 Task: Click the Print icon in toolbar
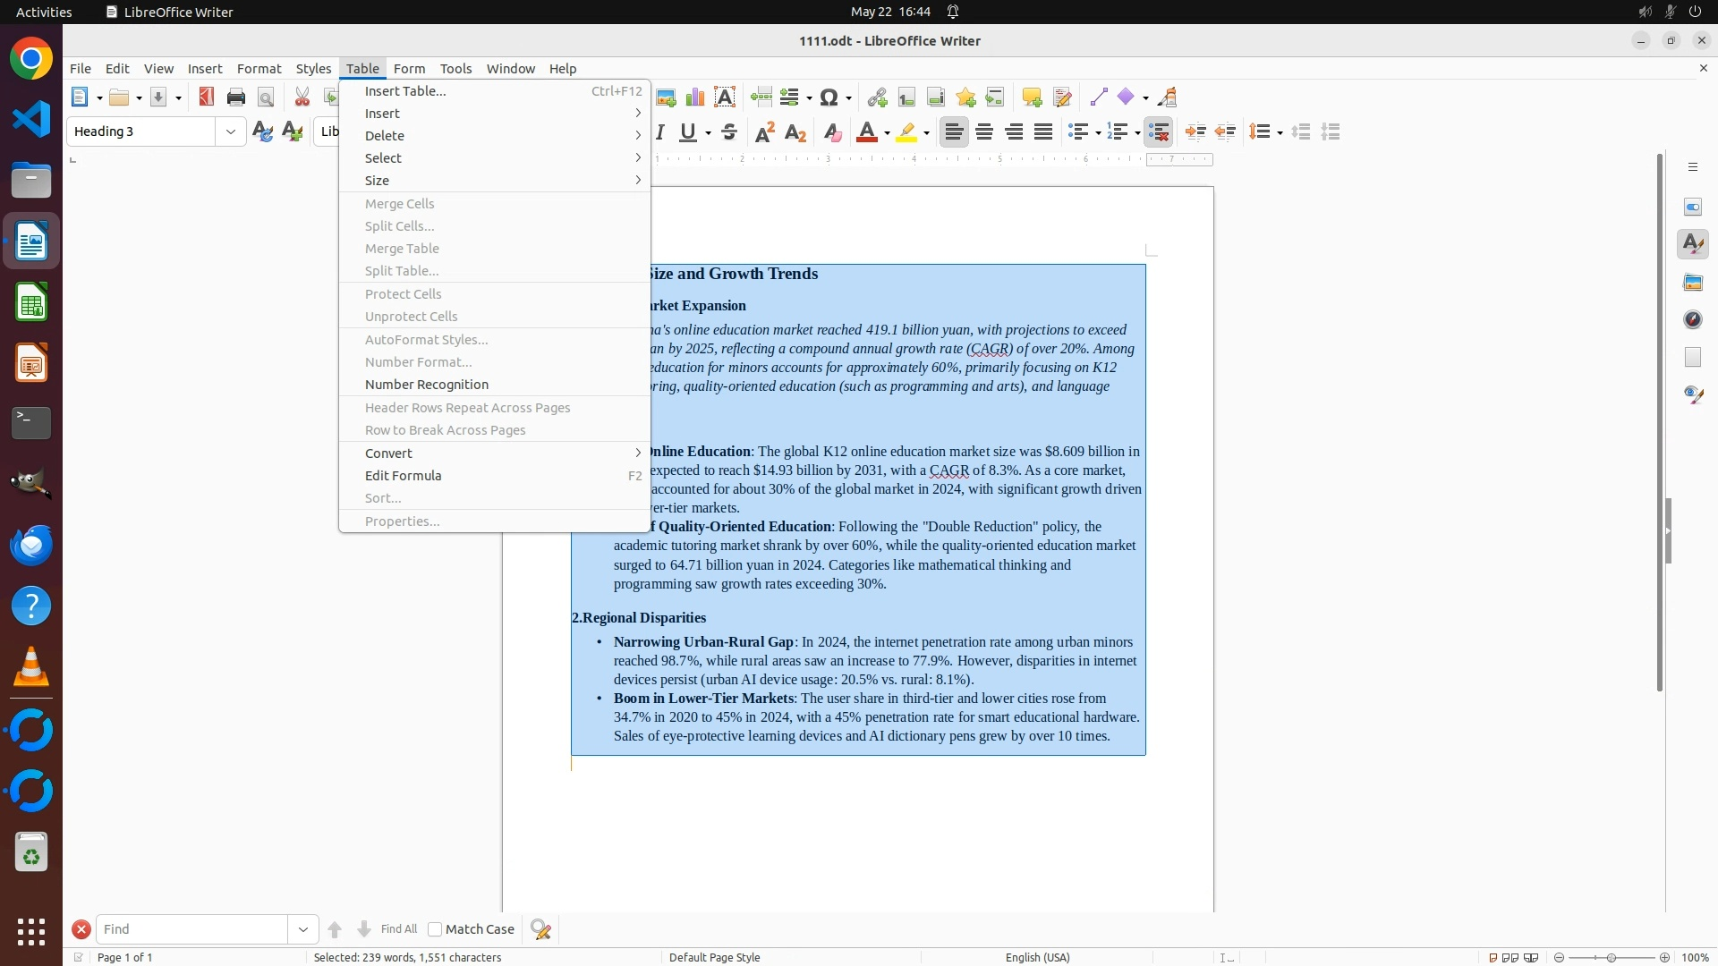[x=236, y=97]
